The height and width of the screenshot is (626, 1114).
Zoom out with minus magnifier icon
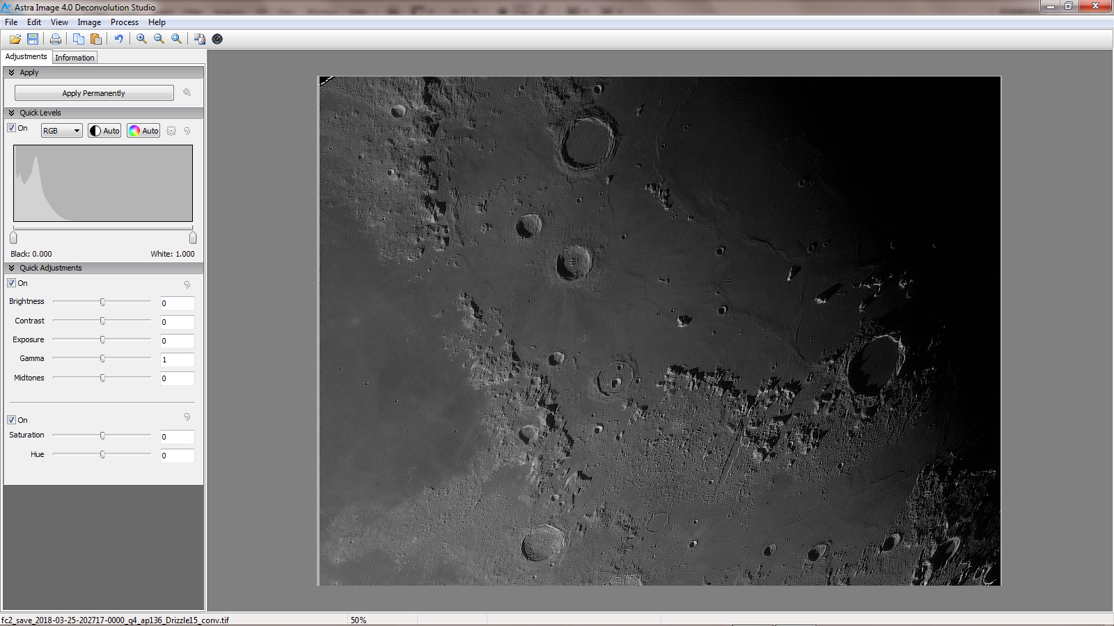[159, 39]
